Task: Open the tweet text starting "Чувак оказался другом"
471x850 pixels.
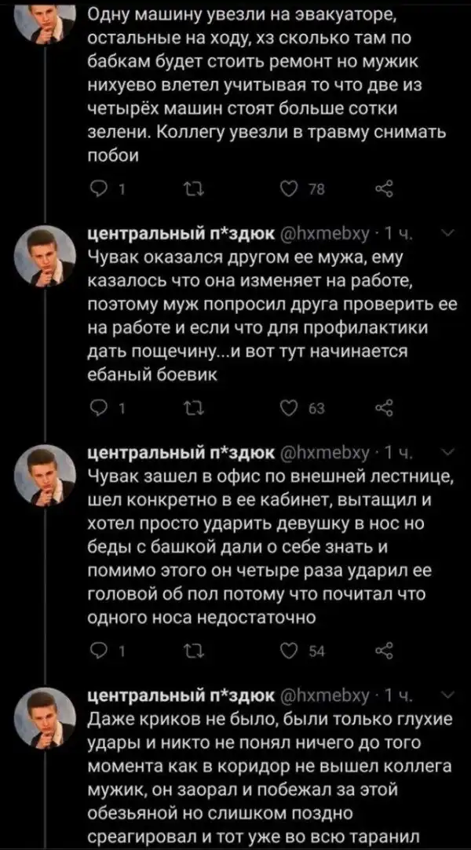Action: [267, 314]
